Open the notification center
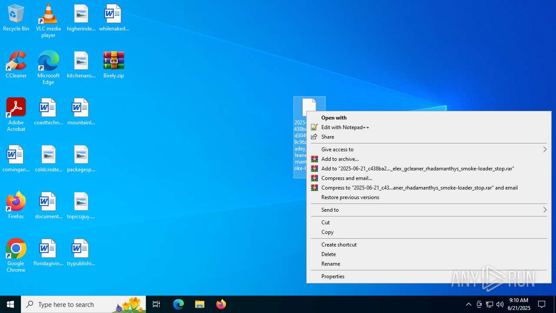Viewport: 556px width, 313px height. [542, 304]
